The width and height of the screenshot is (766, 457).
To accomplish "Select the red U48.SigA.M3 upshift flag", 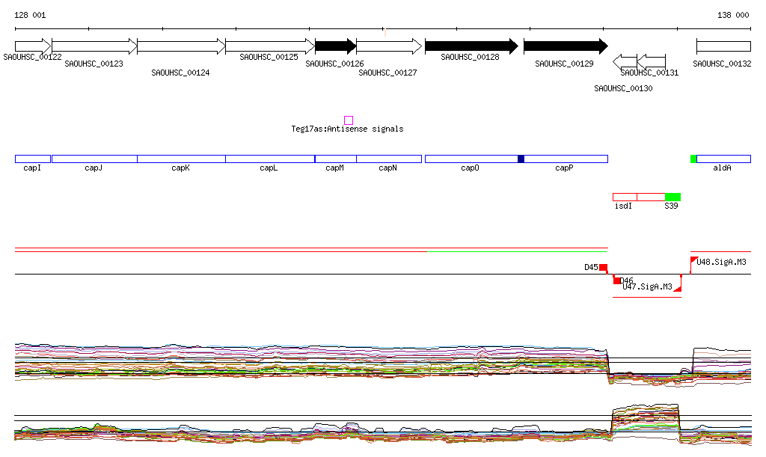I will (x=694, y=260).
